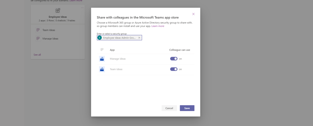This screenshot has height=126, width=313.
Task: Click the Manage ideas app icon in the dialog
Action: pos(102,59)
